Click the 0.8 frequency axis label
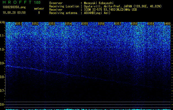The image size is (173, 110). [2, 77]
